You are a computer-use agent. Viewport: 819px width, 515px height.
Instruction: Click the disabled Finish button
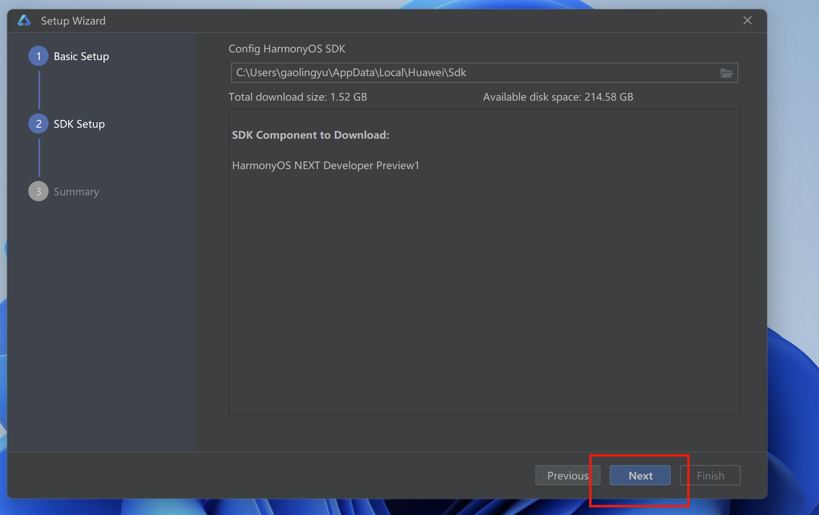pos(710,476)
